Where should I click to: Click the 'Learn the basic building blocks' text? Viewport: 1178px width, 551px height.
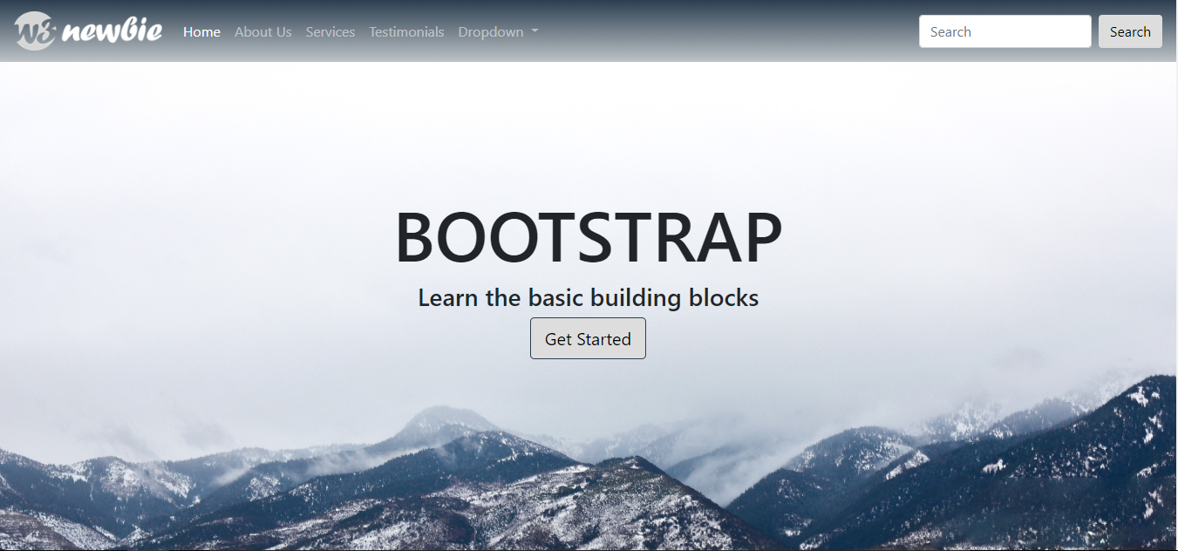click(x=589, y=297)
